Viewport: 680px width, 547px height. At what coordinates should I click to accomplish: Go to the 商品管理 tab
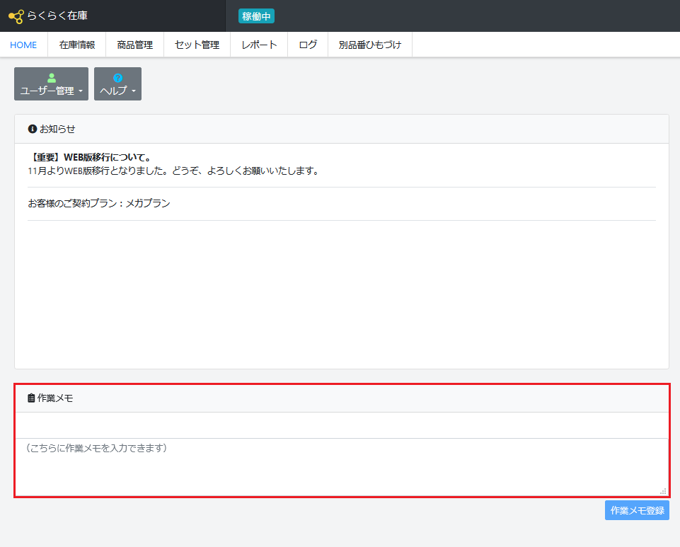(x=135, y=45)
